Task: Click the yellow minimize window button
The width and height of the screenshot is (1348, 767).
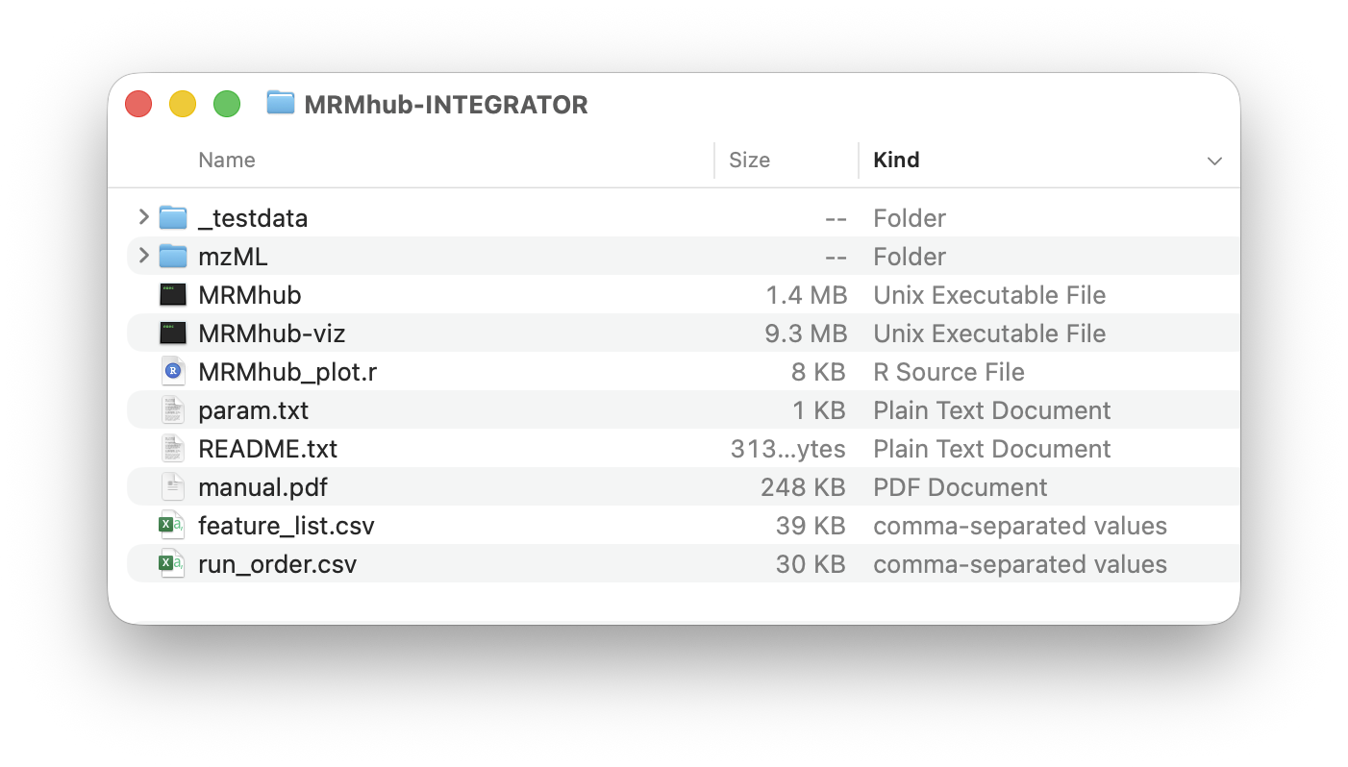Action: pyautogui.click(x=183, y=104)
